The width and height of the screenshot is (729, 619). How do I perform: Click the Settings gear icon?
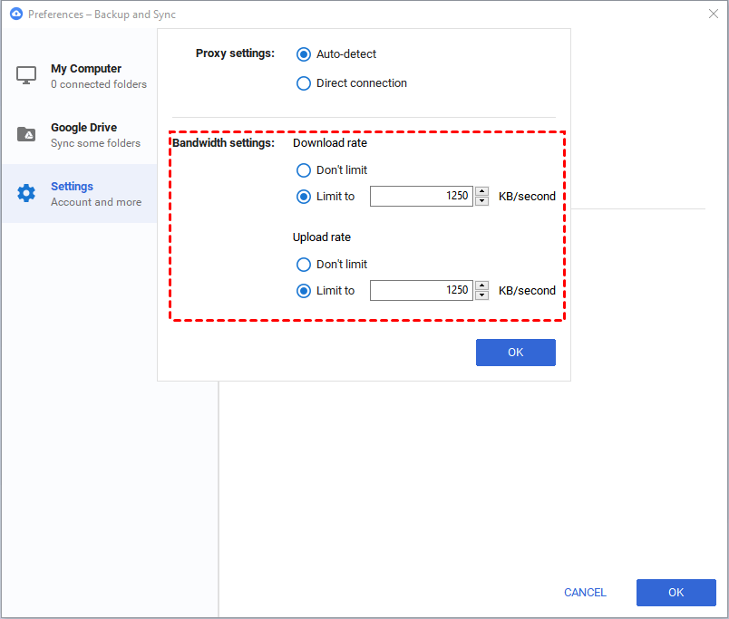coord(26,193)
